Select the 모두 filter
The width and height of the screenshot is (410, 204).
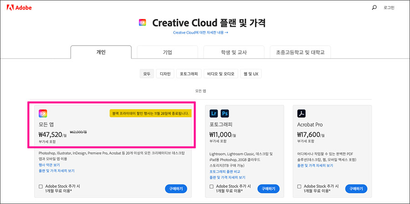point(147,74)
